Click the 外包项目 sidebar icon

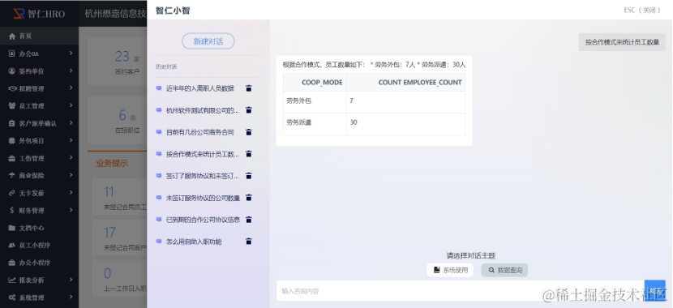(x=12, y=141)
